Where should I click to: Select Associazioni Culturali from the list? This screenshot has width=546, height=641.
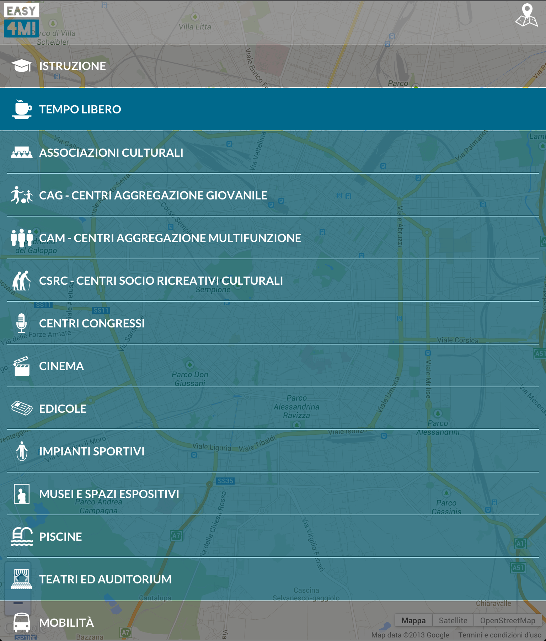coord(273,153)
